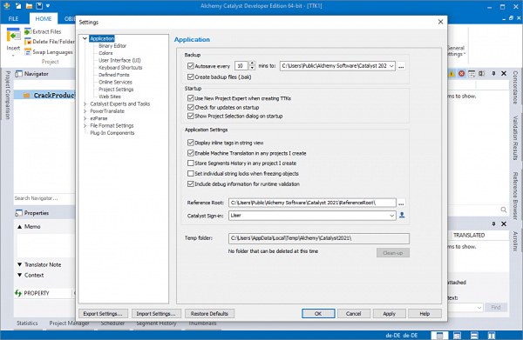Enable Set individual string locks checkbox
The width and height of the screenshot is (523, 340).
[x=190, y=173]
